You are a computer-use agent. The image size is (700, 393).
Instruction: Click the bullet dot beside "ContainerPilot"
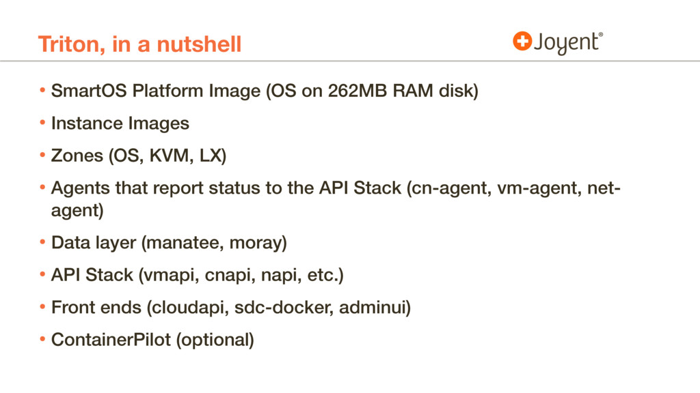click(x=42, y=340)
